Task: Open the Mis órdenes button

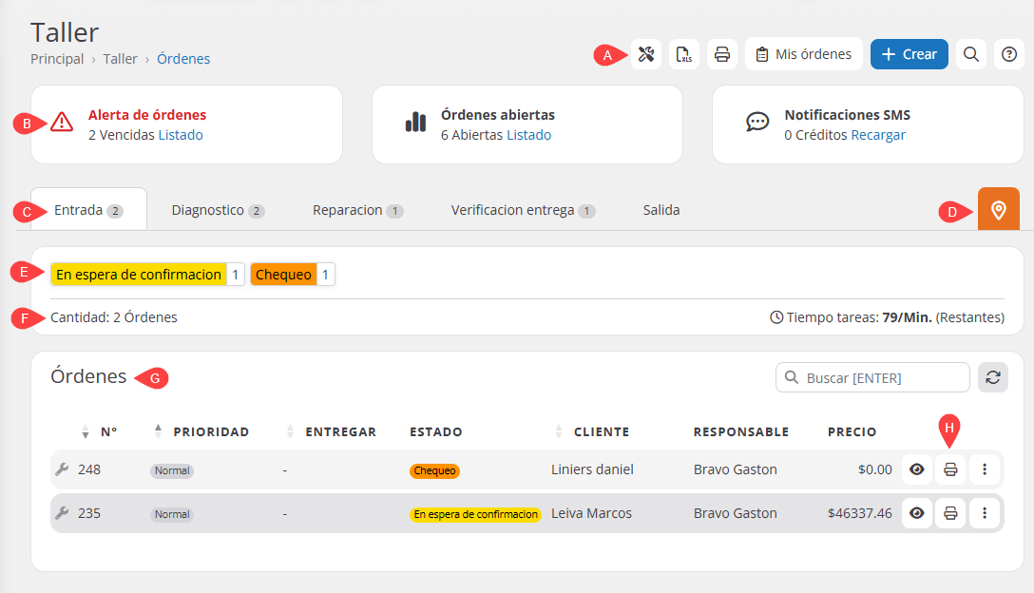Action: 803,54
